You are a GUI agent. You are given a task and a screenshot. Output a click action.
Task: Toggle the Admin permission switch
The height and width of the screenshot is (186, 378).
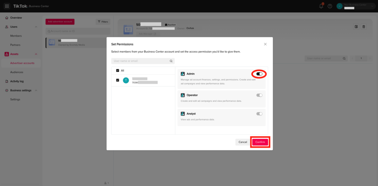pyautogui.click(x=259, y=74)
